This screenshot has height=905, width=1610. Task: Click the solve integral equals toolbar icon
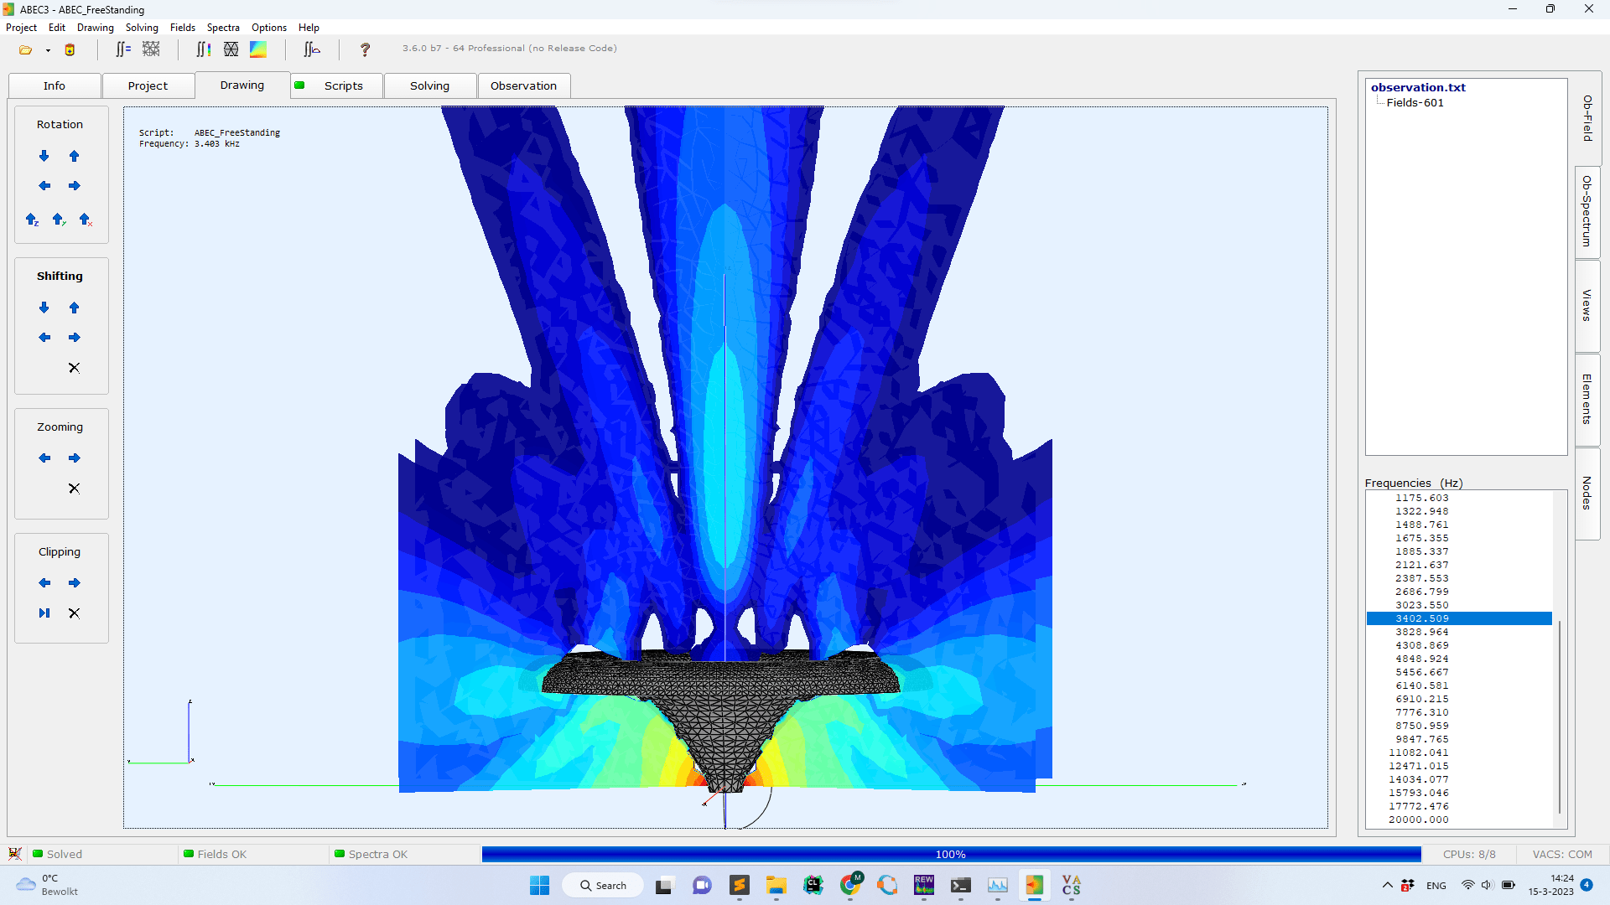(x=123, y=49)
